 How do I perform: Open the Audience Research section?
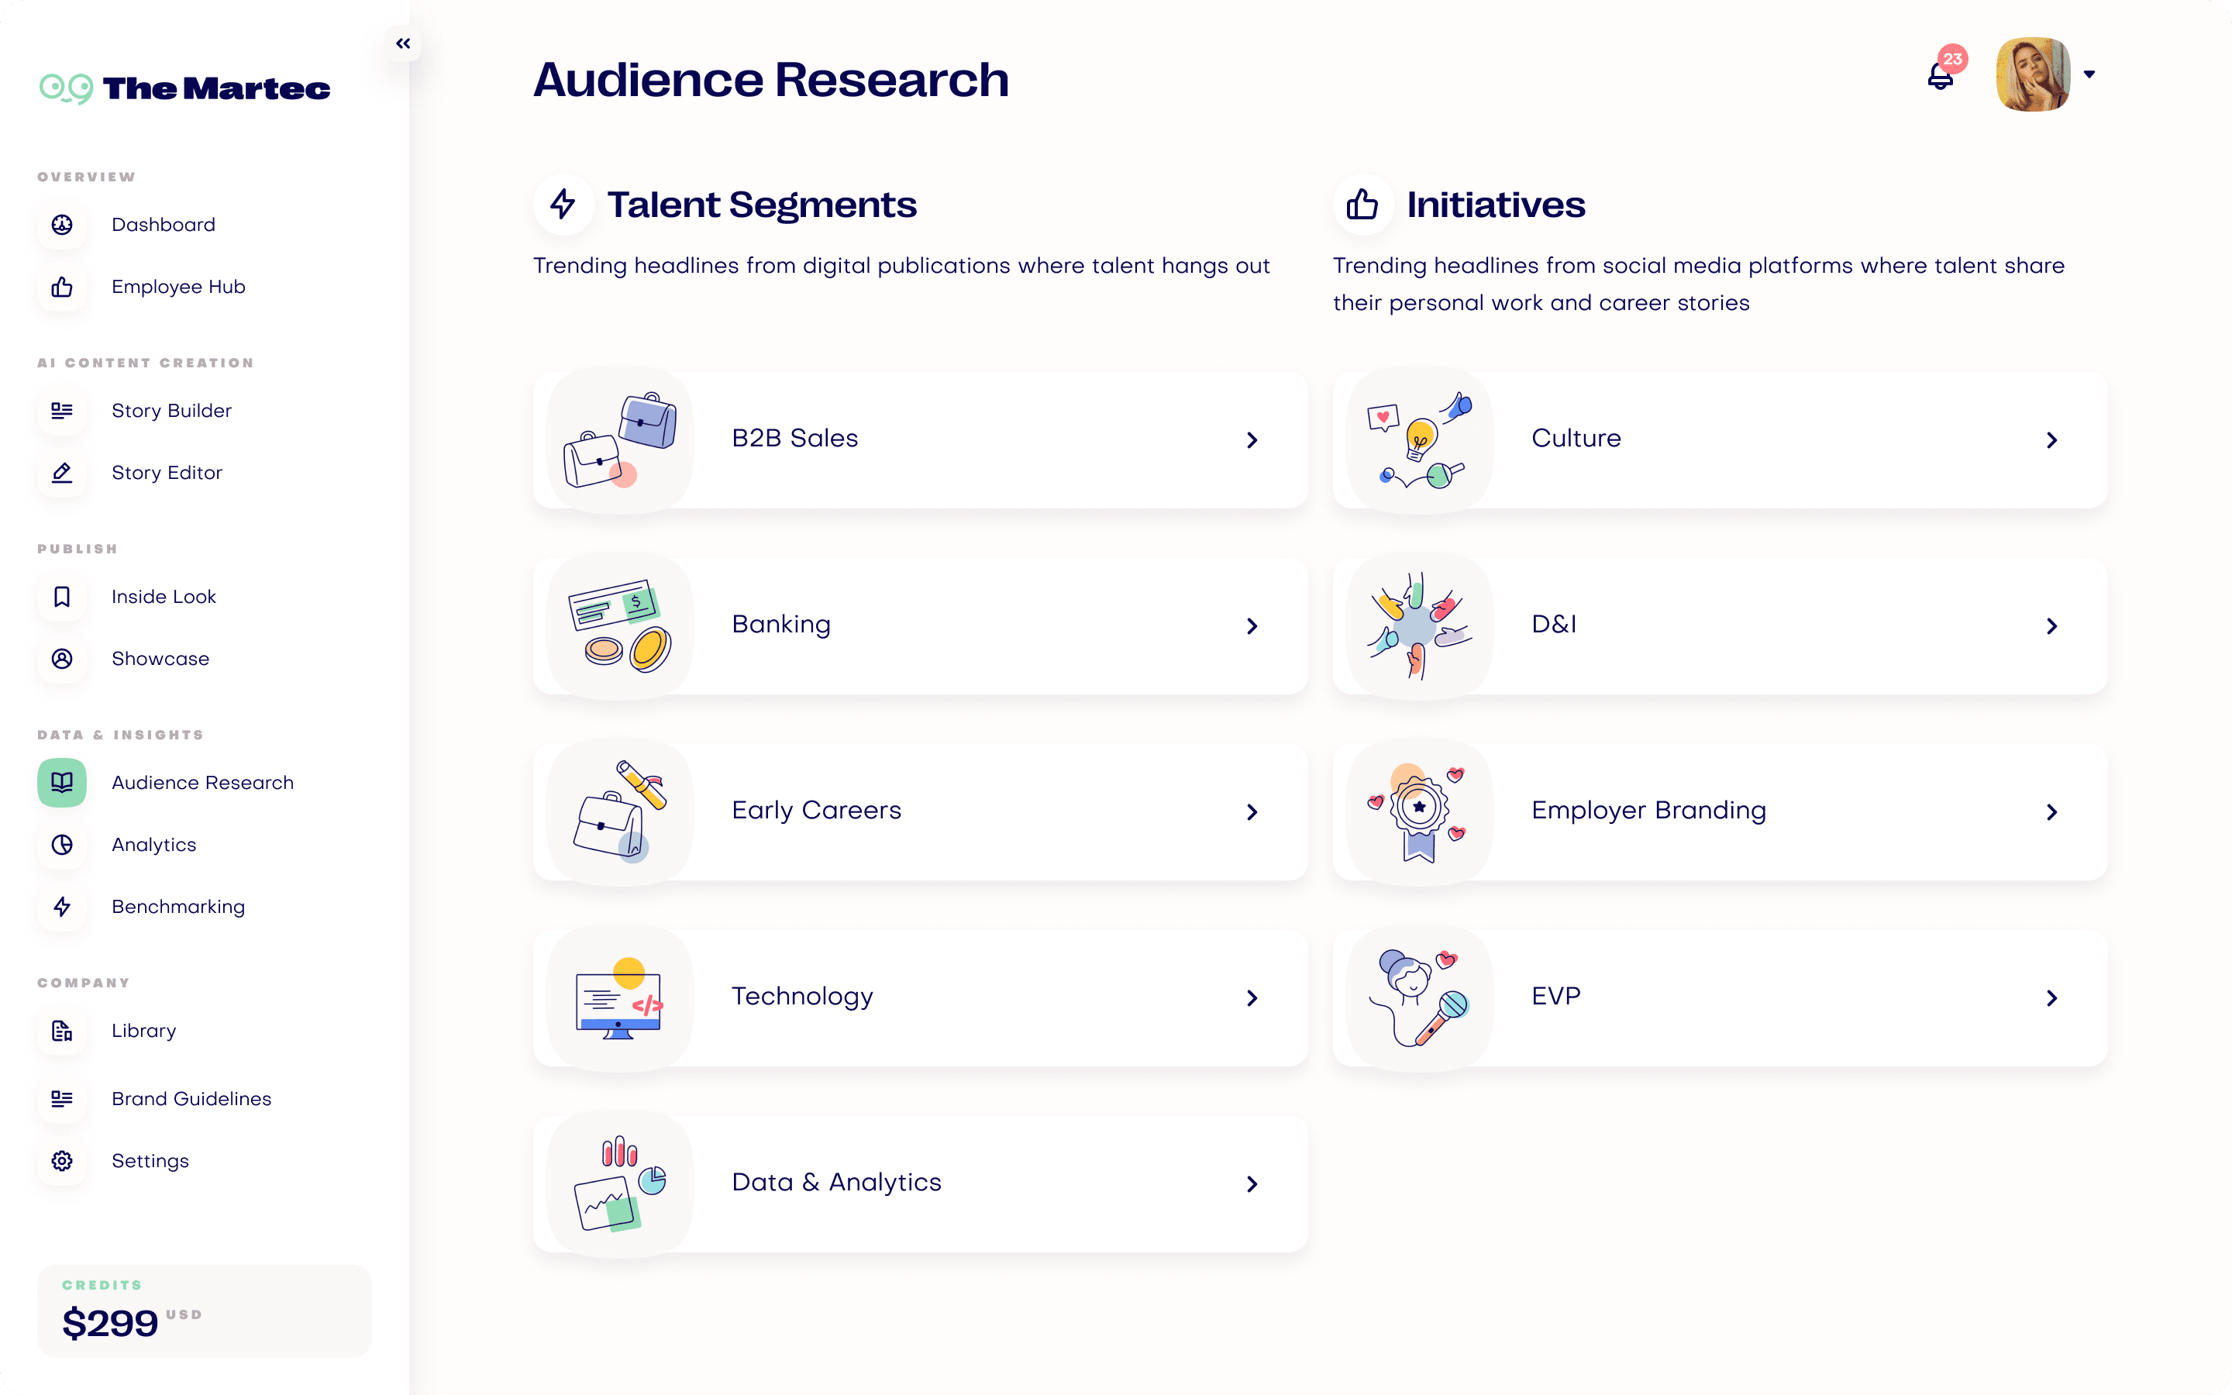tap(202, 783)
